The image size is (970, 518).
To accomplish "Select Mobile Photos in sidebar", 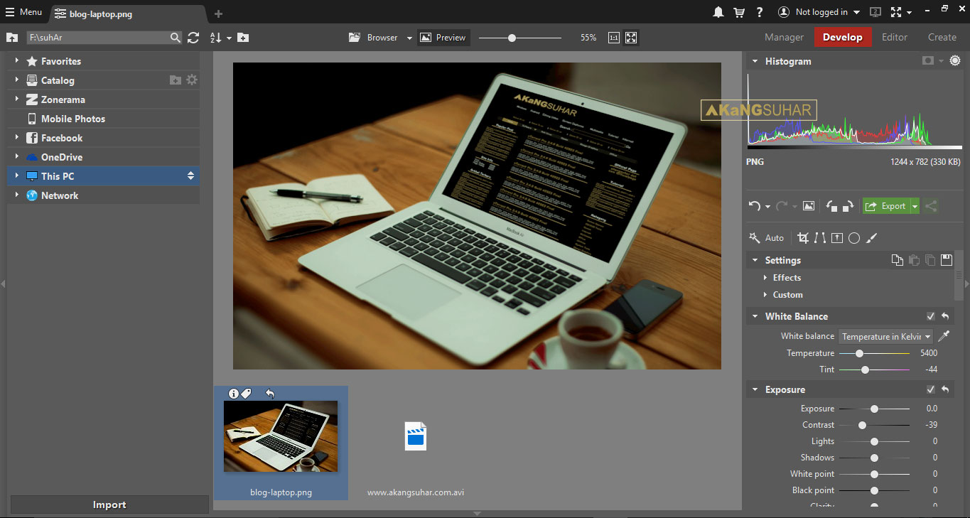I will click(72, 119).
